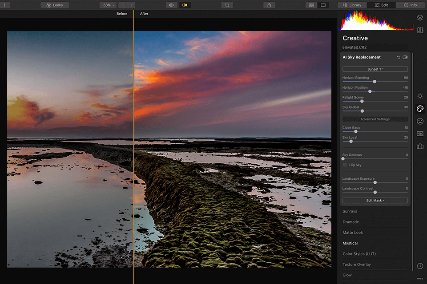Open the Layers panel
This screenshot has width=427, height=284.
(420, 17)
